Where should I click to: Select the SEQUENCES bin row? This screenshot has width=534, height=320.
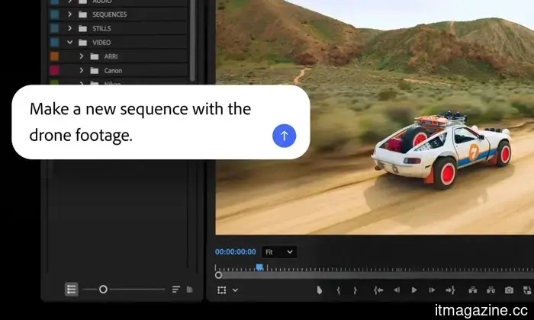tap(118, 14)
